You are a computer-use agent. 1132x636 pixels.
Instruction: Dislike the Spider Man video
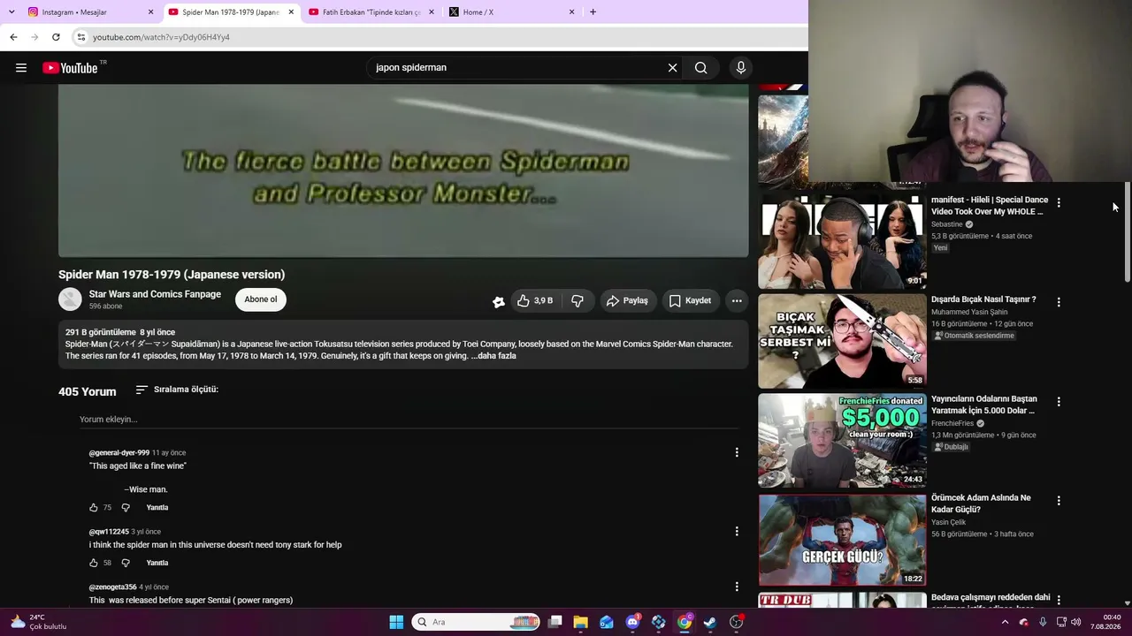point(577,301)
